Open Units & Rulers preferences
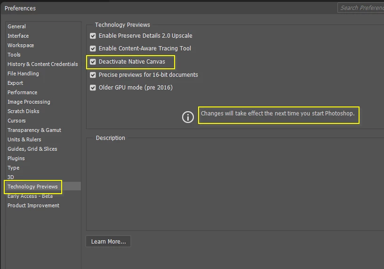 (24, 139)
